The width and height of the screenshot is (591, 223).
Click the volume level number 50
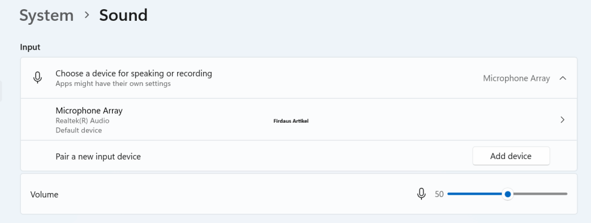439,194
